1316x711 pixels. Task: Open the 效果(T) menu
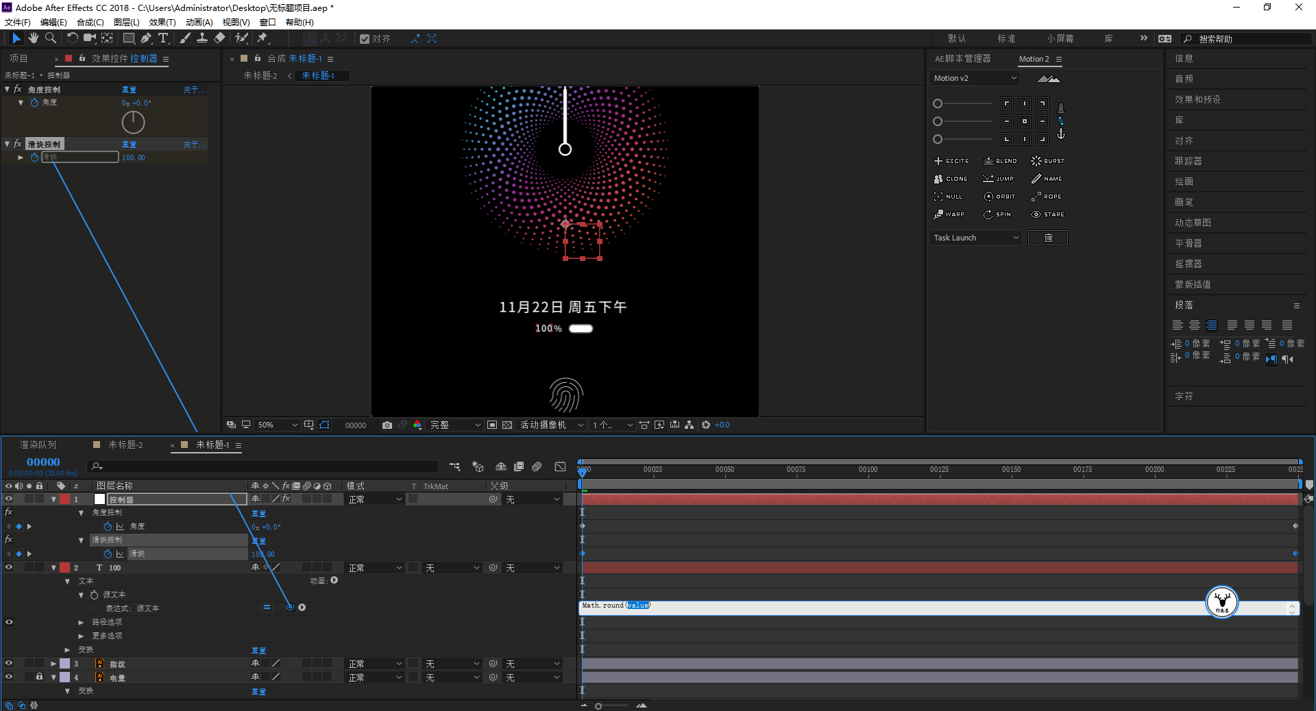coord(162,23)
